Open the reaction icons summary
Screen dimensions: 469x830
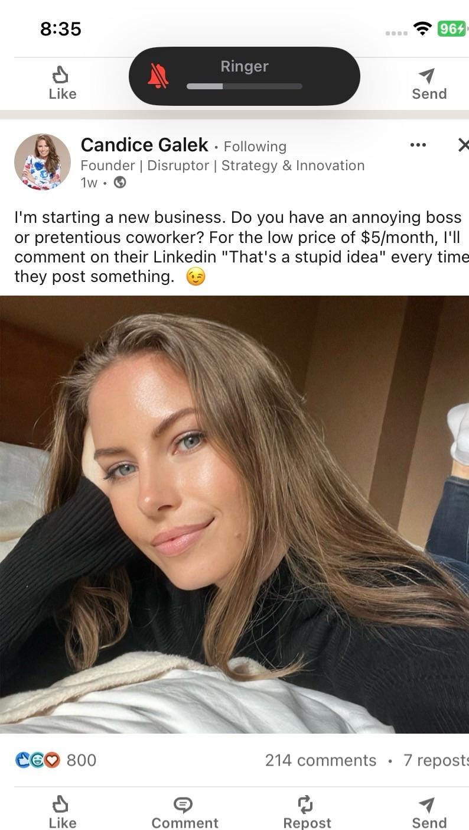pyautogui.click(x=38, y=760)
